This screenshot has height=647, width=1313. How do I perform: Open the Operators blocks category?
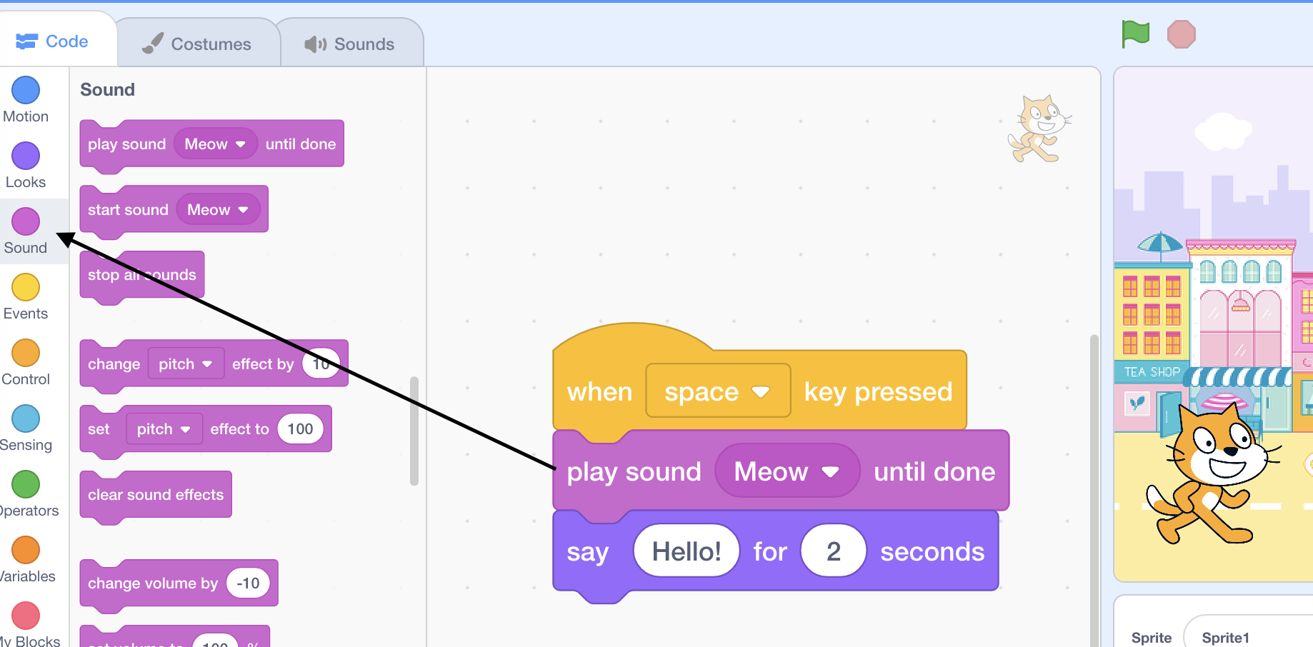point(25,493)
